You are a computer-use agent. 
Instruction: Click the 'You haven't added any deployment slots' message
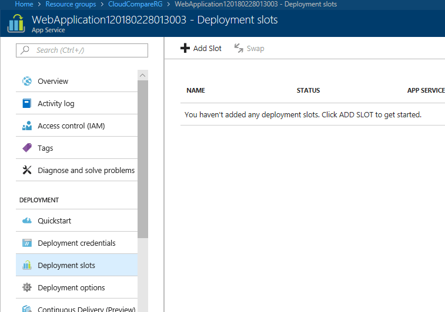coord(303,115)
